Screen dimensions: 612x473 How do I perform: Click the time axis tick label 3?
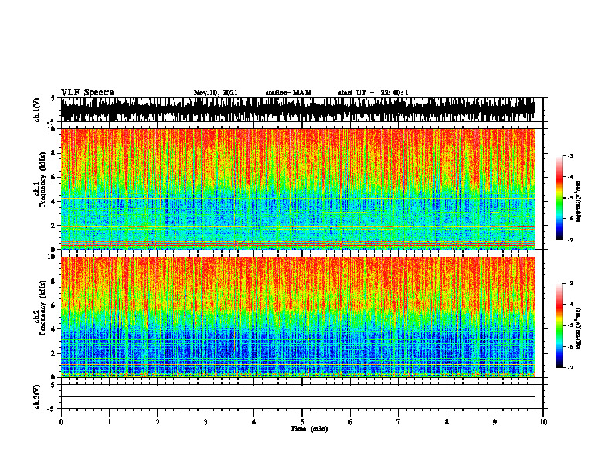[x=206, y=422]
